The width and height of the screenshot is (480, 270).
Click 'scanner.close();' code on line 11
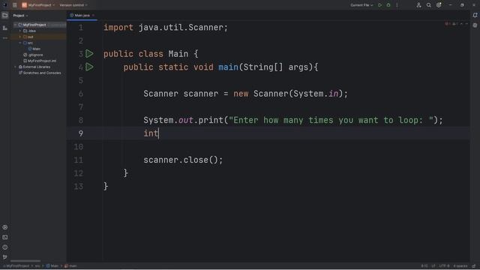click(x=183, y=160)
